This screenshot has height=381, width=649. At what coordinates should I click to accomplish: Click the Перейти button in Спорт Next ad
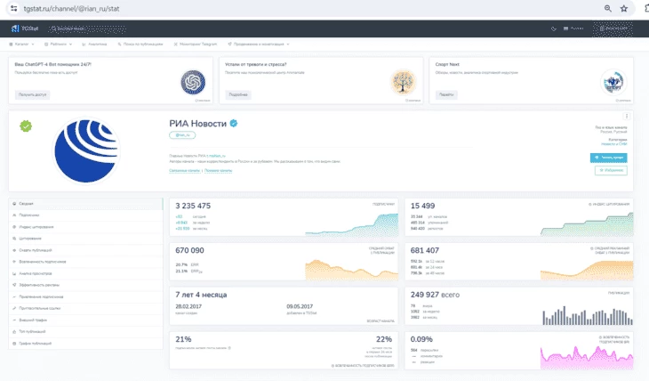tap(446, 94)
